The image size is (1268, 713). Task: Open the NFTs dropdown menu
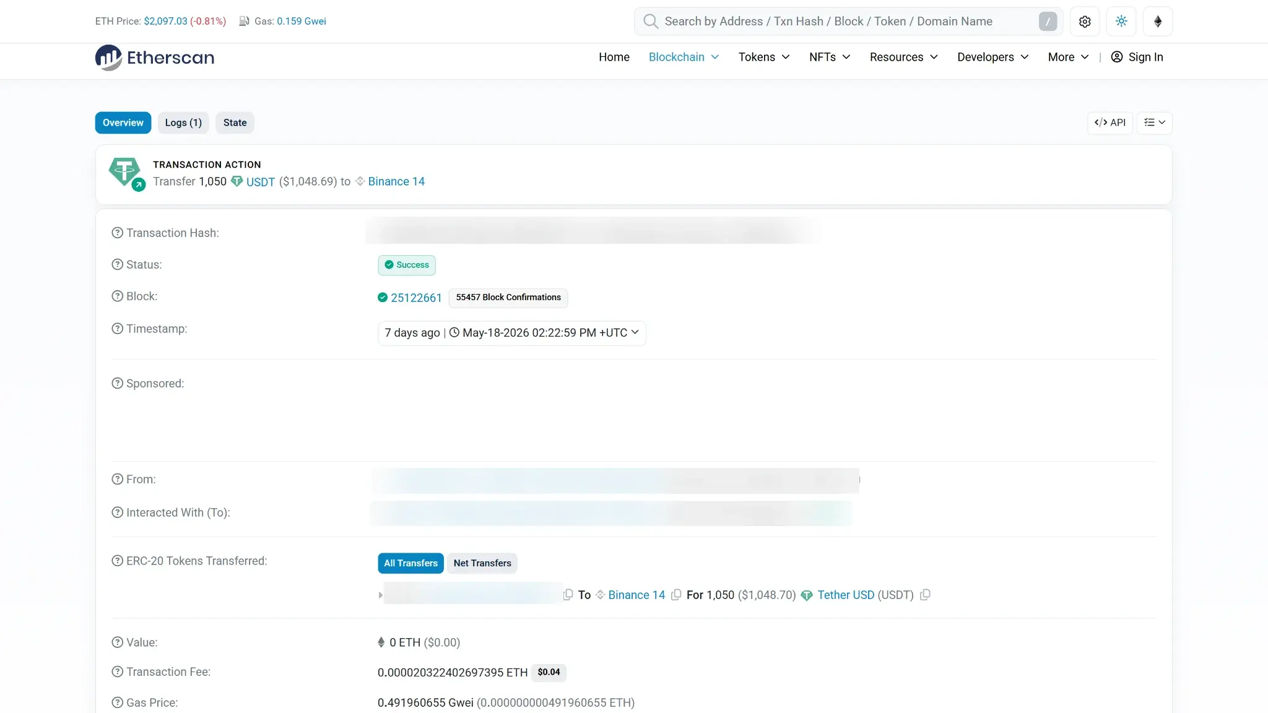[830, 57]
